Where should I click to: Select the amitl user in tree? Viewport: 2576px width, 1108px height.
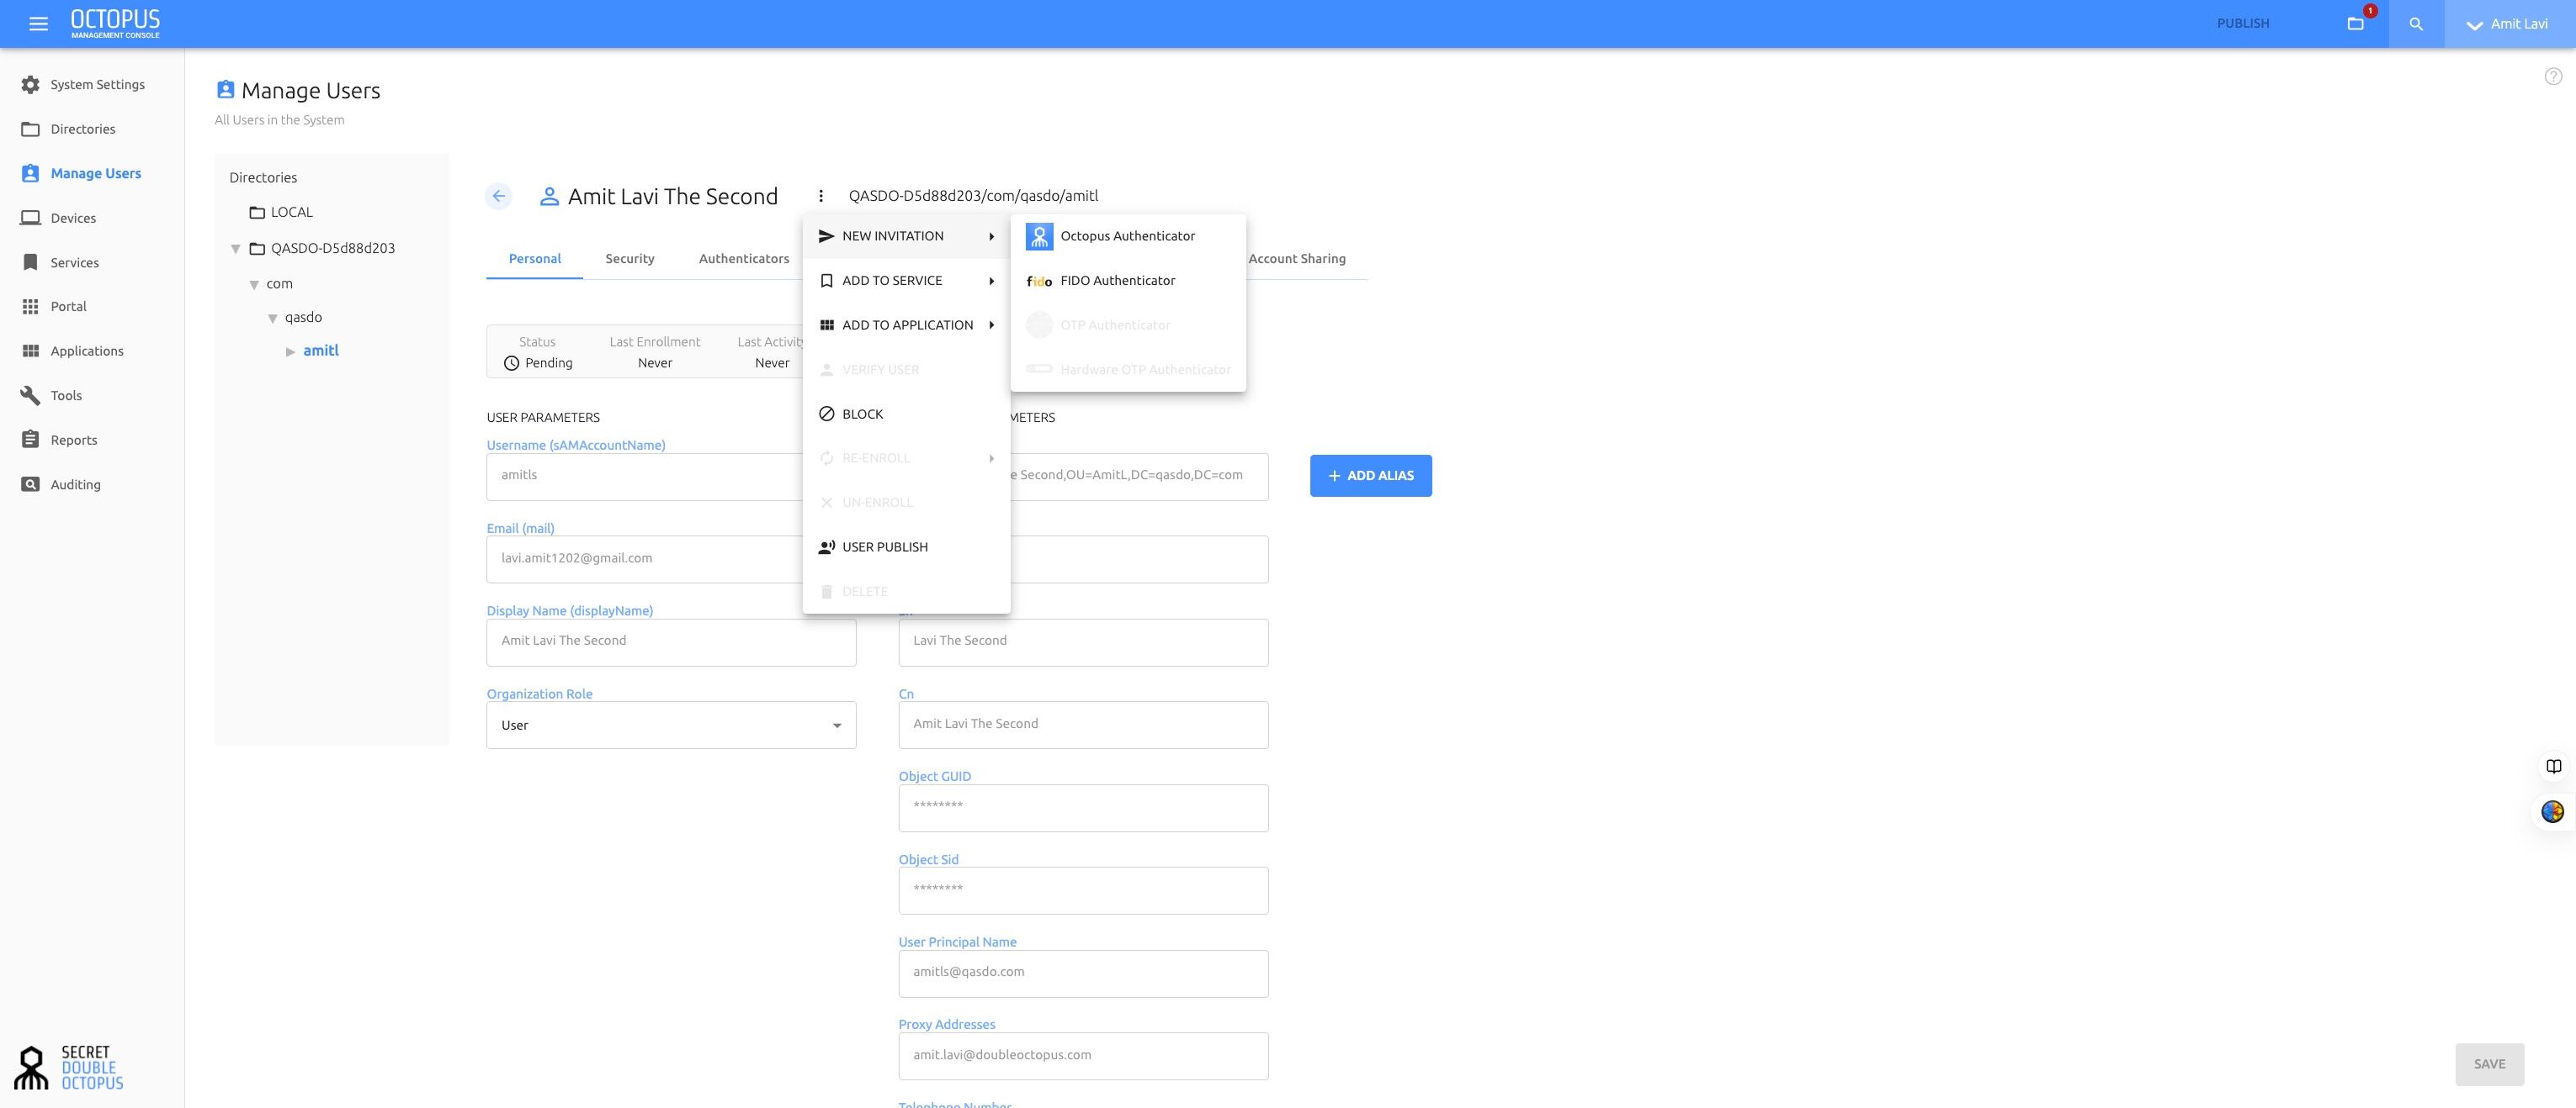[321, 351]
